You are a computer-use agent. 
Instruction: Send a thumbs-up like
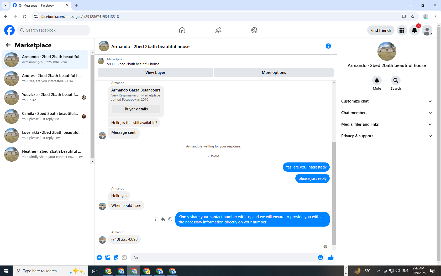point(331,258)
